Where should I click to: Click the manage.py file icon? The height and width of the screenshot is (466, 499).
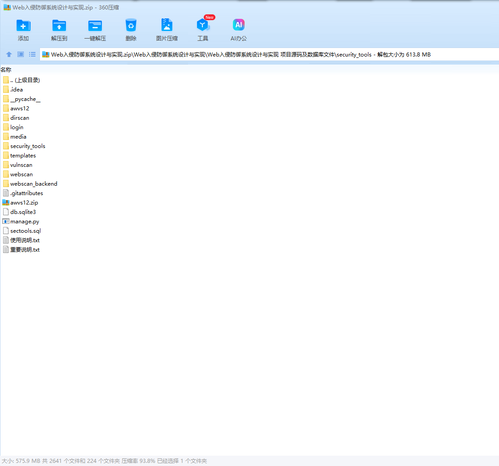[x=6, y=222]
